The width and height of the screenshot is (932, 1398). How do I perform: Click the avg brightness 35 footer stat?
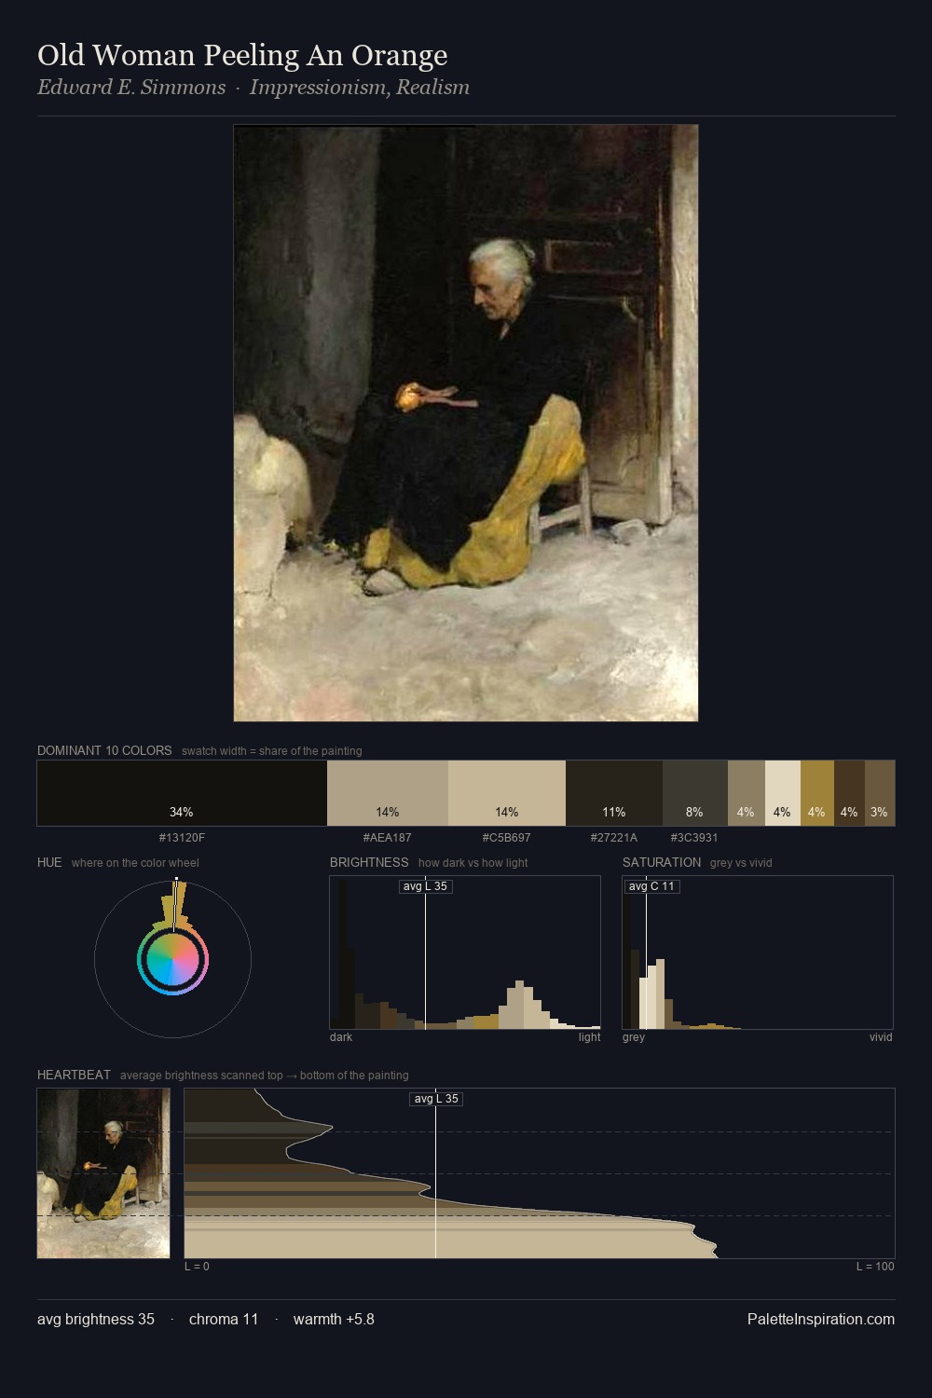(x=96, y=1320)
